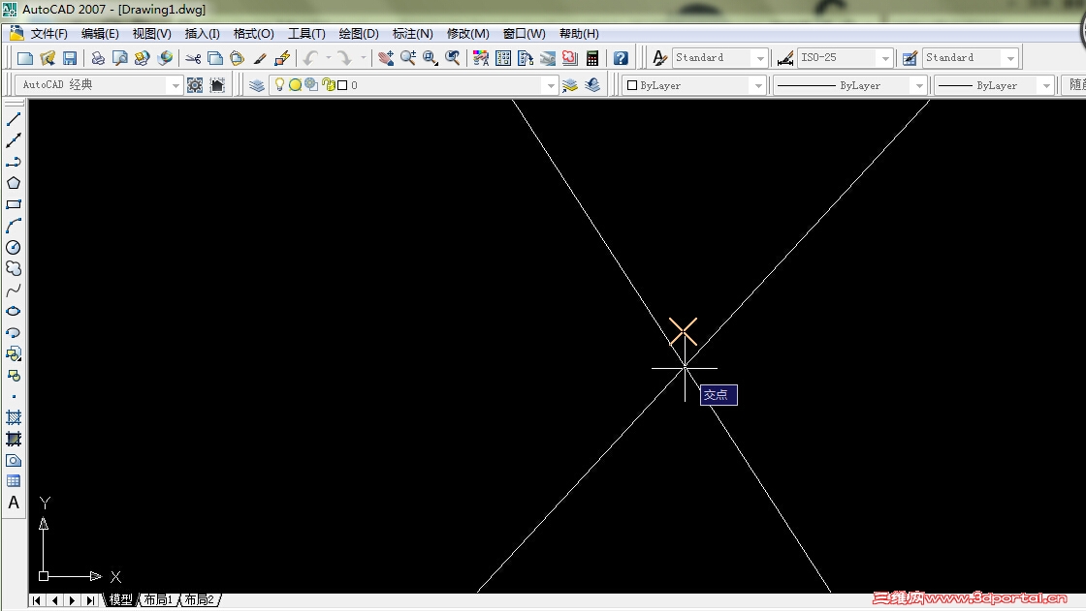Select the Construction Line tool
The height and width of the screenshot is (611, 1086).
14,140
